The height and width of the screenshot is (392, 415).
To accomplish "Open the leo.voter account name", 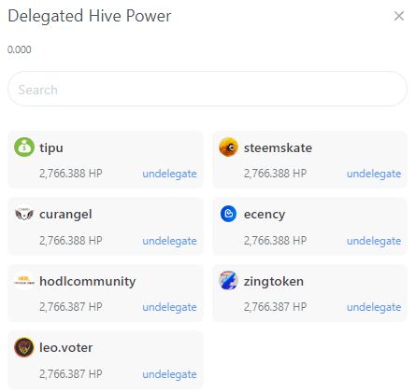I will click(x=65, y=347).
